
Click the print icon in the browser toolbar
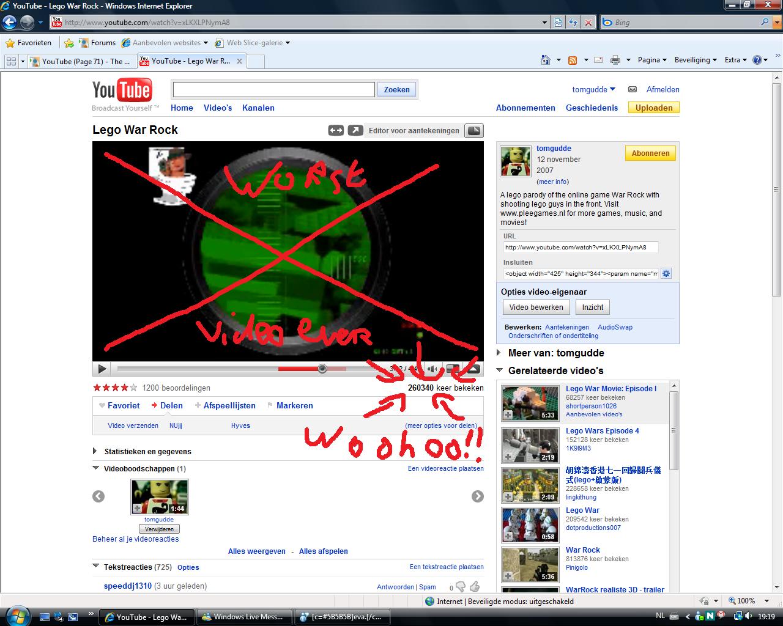point(615,59)
